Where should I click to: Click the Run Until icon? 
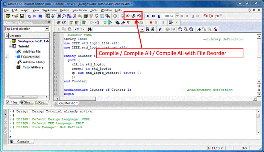point(153,16)
